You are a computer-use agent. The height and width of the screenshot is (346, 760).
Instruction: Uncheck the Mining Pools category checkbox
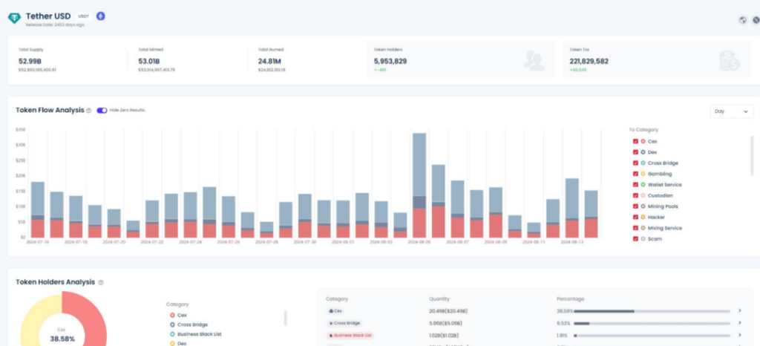(x=635, y=206)
